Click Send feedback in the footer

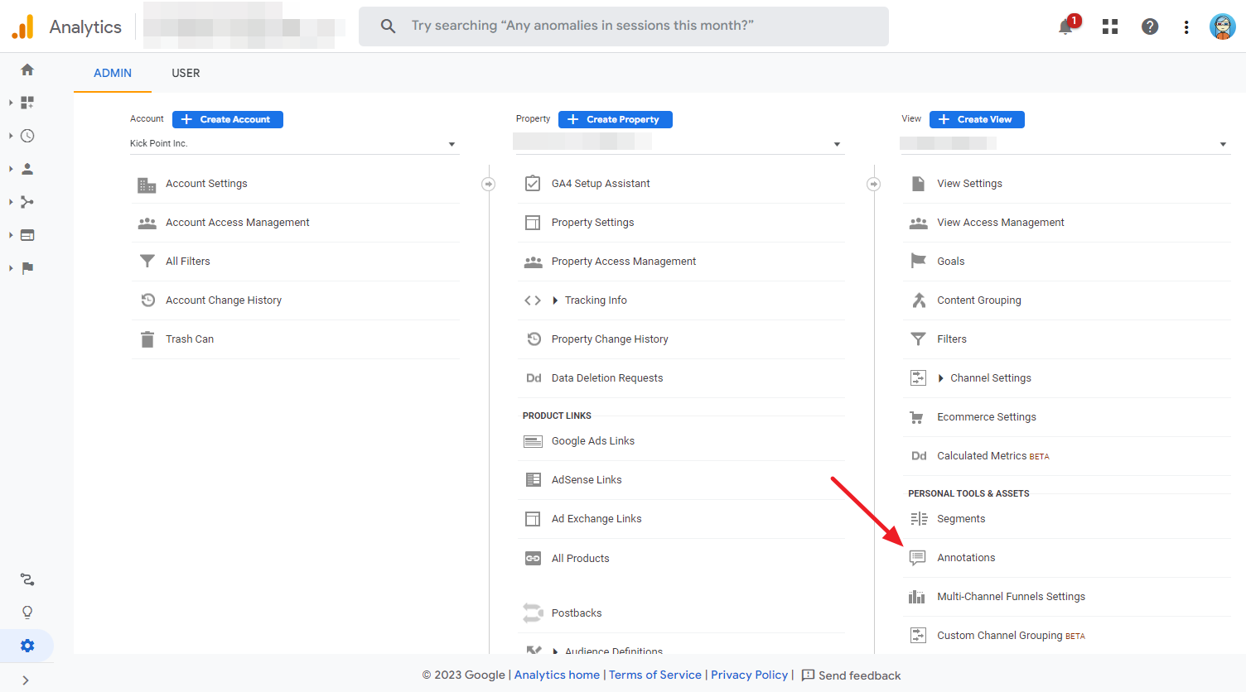(x=851, y=675)
